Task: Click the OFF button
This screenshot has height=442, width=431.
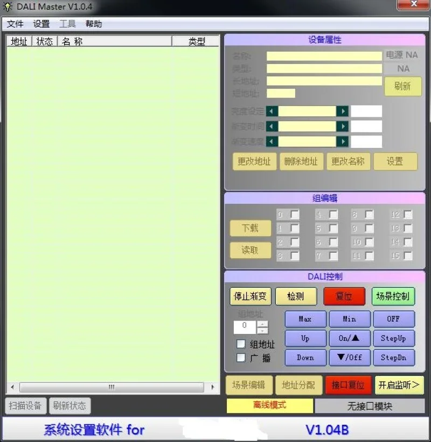Action: click(x=394, y=319)
